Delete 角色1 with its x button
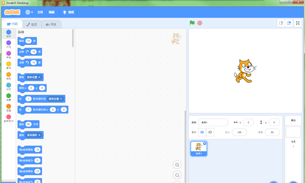Viewport: 305px width, 183px height. [x=204, y=144]
